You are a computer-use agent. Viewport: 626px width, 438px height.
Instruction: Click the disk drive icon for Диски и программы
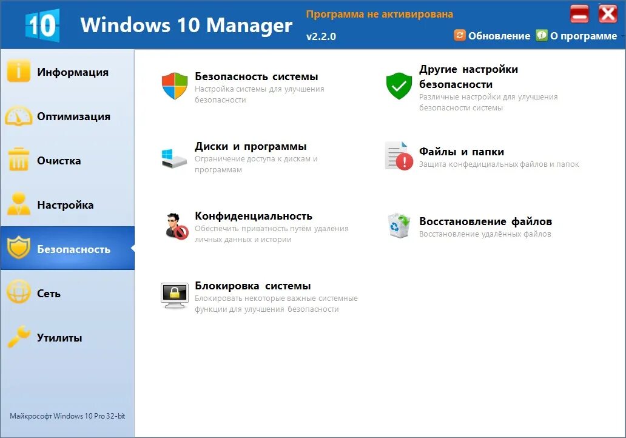point(174,158)
